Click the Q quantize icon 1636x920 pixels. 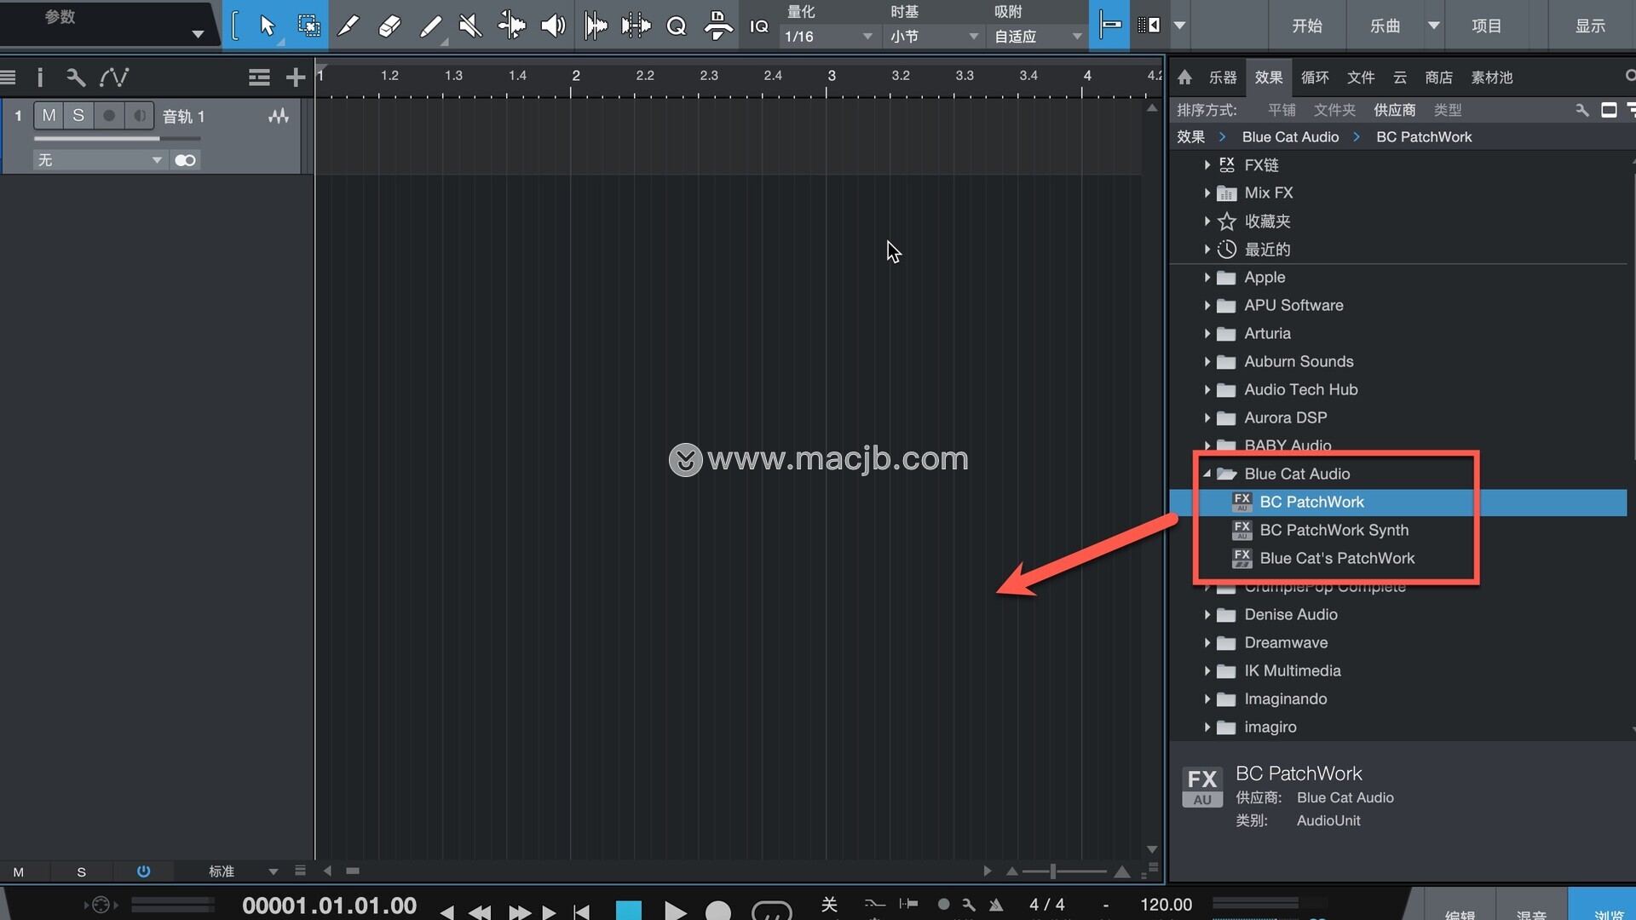click(x=677, y=26)
